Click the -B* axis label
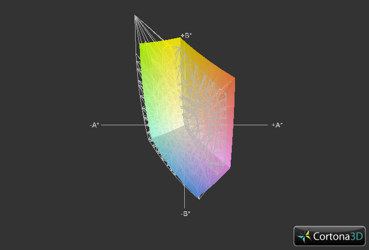Viewport: 369px width, 250px height. [x=185, y=213]
